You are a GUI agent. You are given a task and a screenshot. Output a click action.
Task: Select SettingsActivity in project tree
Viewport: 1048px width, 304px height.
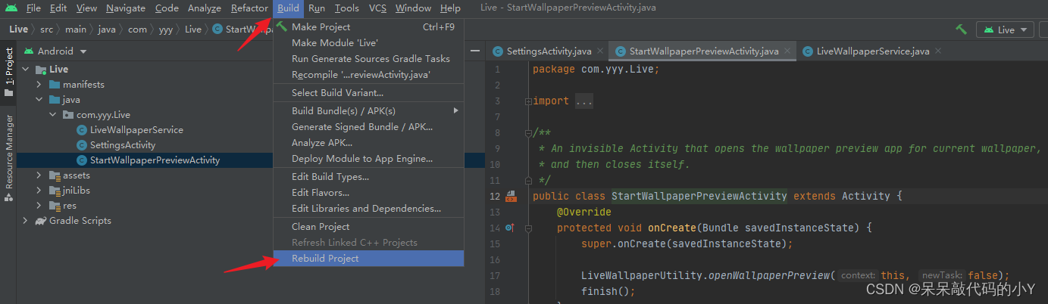pos(123,145)
